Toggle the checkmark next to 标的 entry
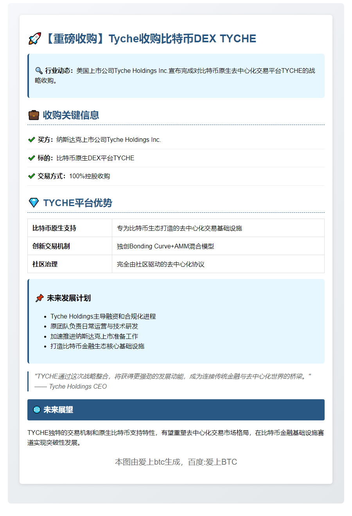352x516 pixels. 31,158
